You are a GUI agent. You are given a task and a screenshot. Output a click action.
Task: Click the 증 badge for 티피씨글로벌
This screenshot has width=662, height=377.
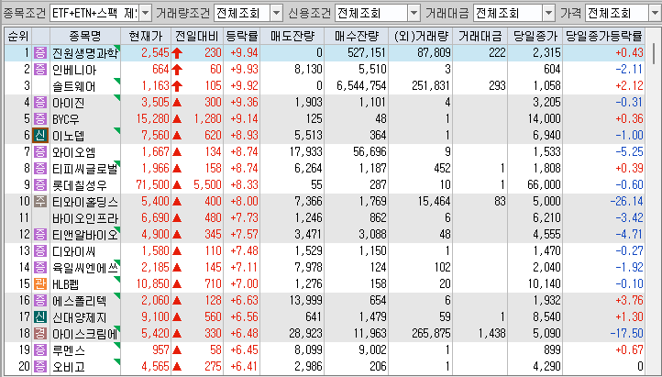point(40,168)
